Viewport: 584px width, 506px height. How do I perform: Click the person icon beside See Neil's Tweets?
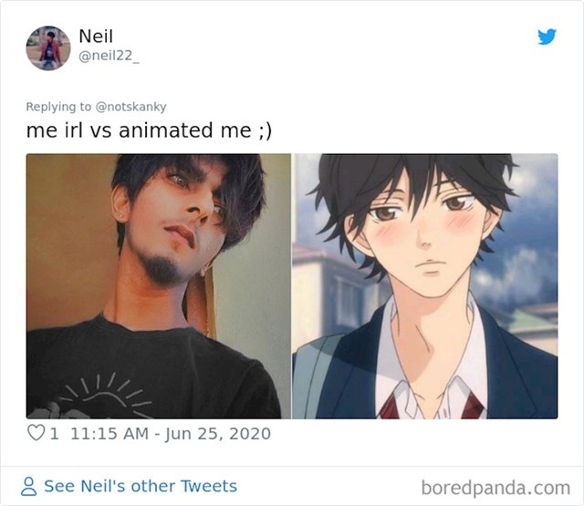tap(28, 487)
